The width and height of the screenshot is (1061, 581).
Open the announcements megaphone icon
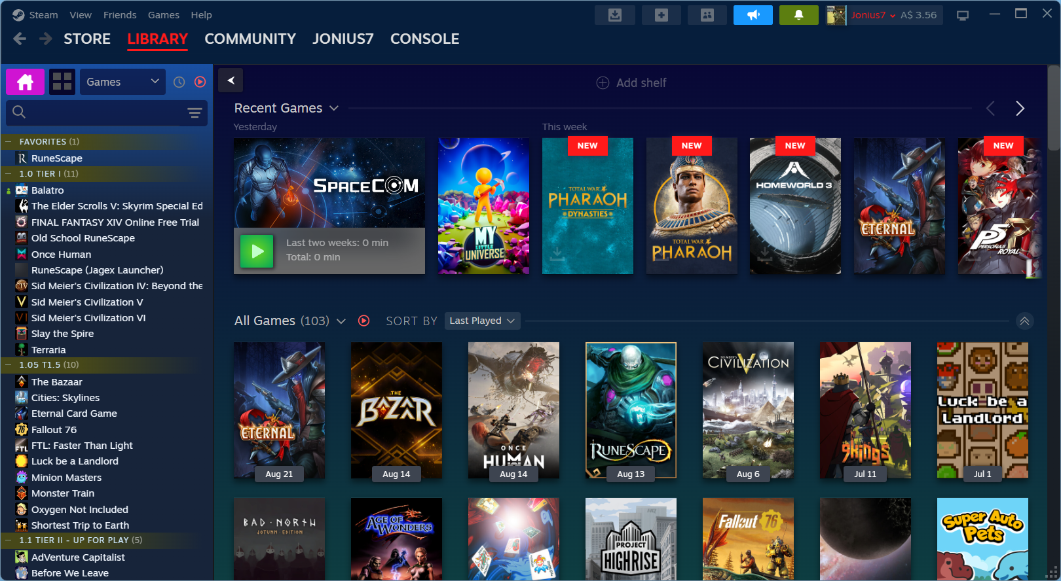click(753, 15)
